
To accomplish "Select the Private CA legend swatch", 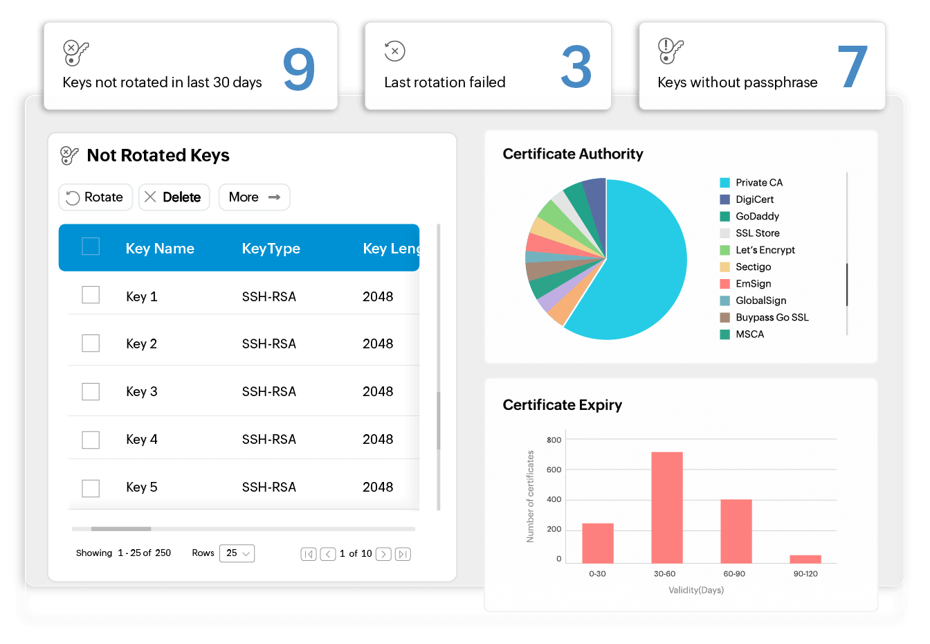I will pos(724,183).
